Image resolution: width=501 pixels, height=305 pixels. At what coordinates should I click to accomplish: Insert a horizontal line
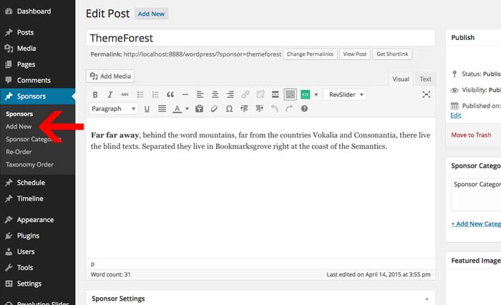pos(185,95)
